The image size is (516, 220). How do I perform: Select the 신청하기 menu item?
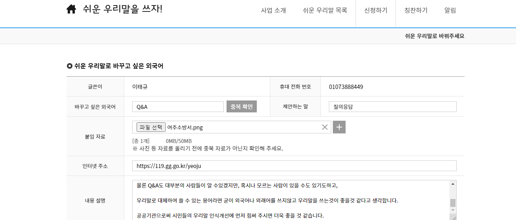click(375, 11)
